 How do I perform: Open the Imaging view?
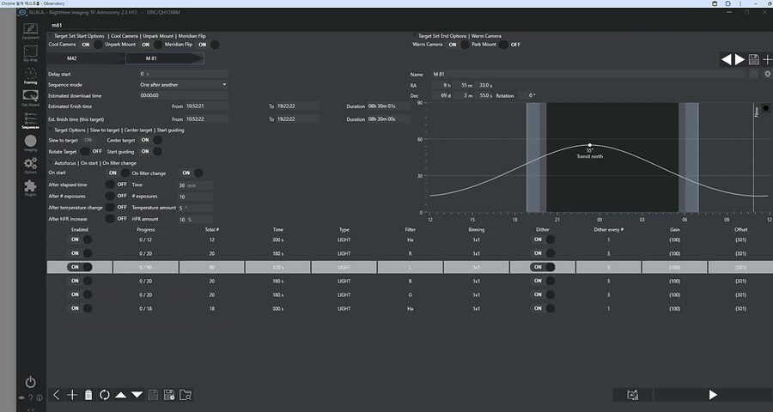pos(30,142)
